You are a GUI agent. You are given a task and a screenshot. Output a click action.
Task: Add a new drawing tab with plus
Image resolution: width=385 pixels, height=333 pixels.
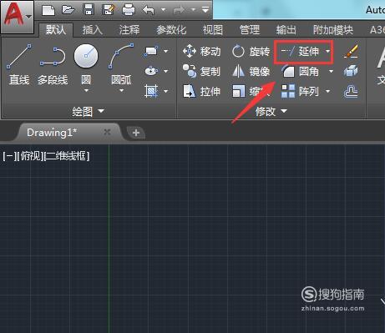click(136, 133)
